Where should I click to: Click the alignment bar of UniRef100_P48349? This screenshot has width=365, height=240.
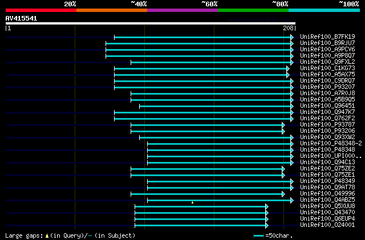tap(219, 182)
